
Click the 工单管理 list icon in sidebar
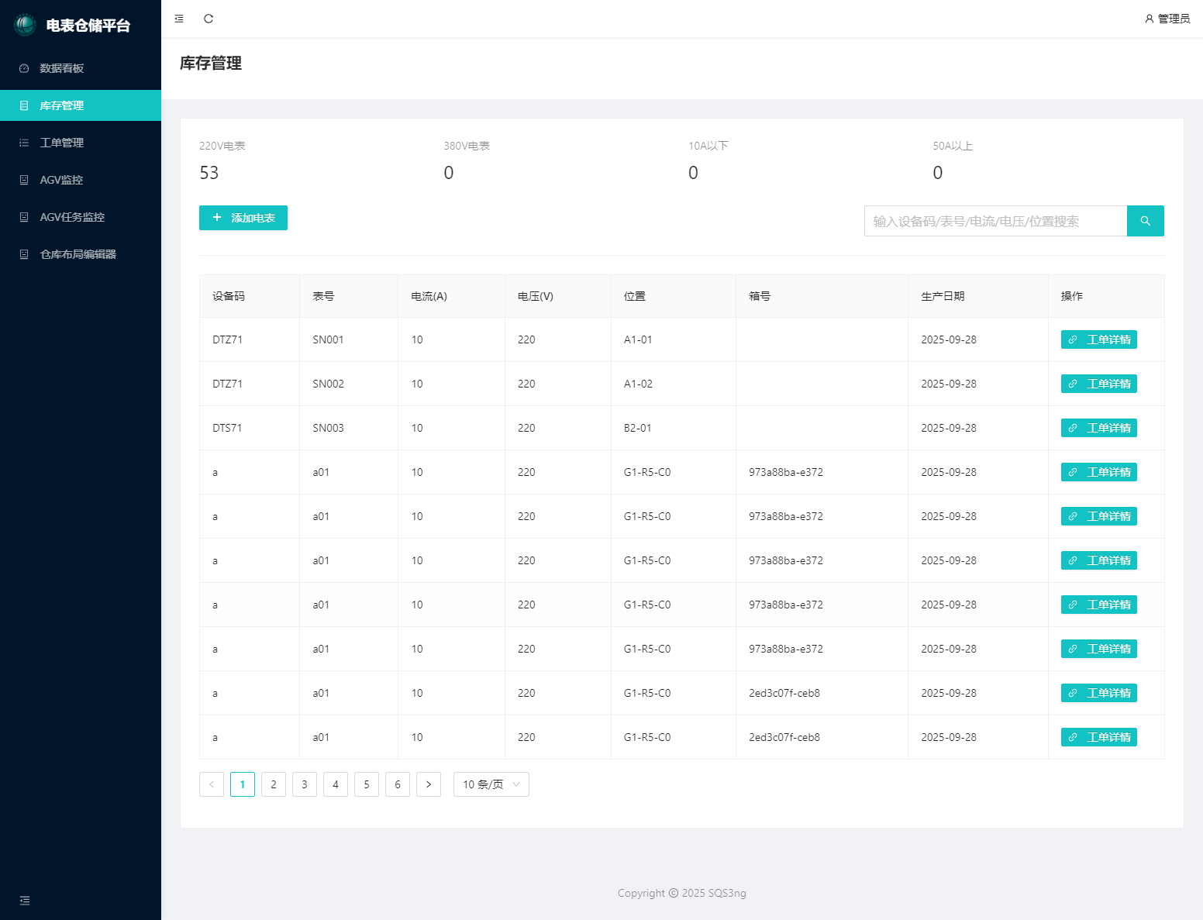click(24, 143)
